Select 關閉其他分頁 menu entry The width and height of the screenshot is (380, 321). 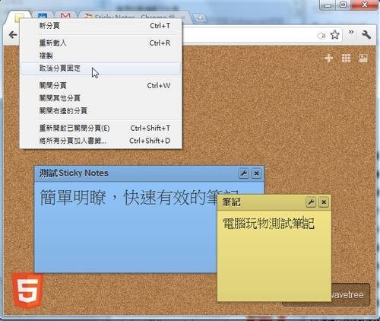(100, 98)
